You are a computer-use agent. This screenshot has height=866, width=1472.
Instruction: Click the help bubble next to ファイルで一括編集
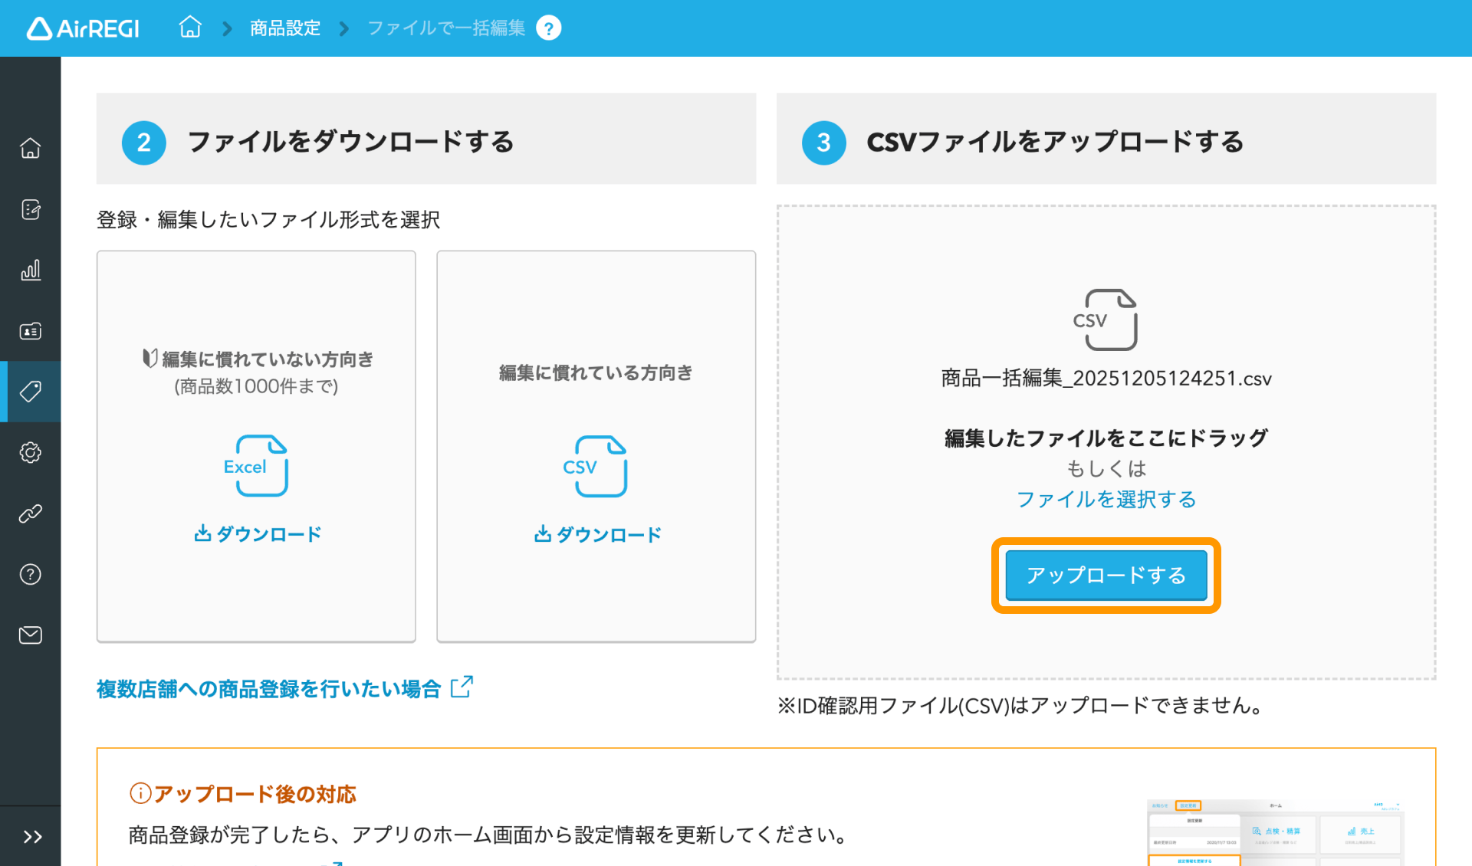[x=549, y=28]
